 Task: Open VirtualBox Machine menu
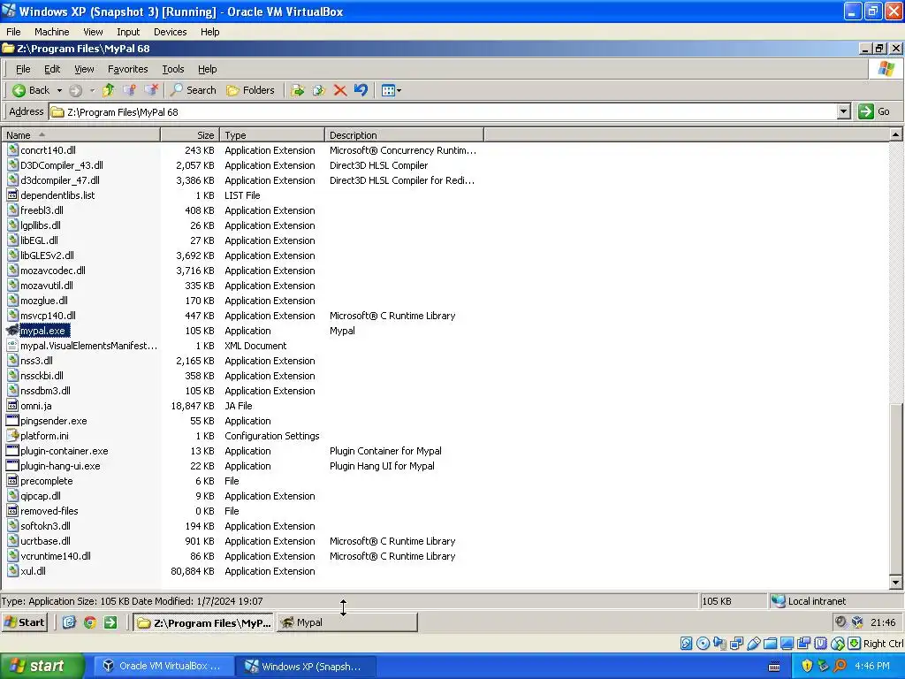point(51,32)
